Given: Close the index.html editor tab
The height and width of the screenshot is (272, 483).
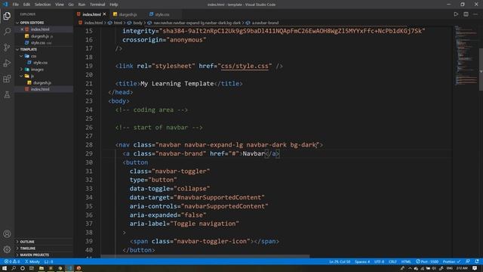Looking at the screenshot, I should coord(104,14).
